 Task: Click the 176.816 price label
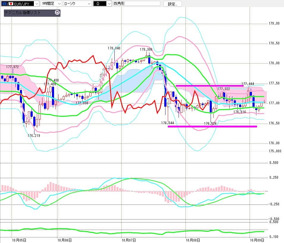pyautogui.click(x=240, y=112)
